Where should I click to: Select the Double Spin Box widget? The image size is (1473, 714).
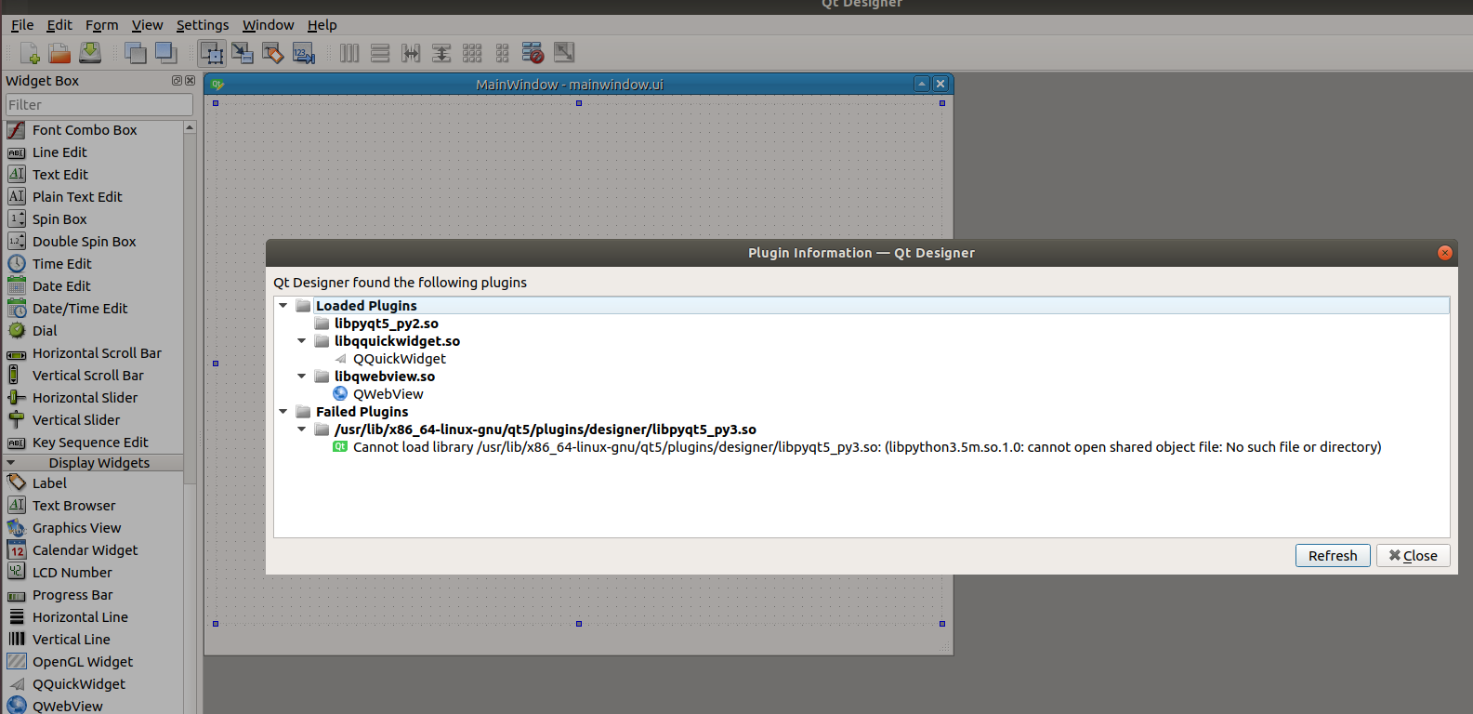tap(85, 242)
